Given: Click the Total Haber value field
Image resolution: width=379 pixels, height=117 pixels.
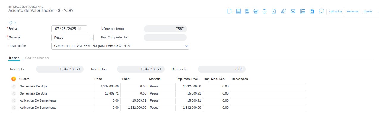Looking at the screenshot, I should [x=141, y=69].
